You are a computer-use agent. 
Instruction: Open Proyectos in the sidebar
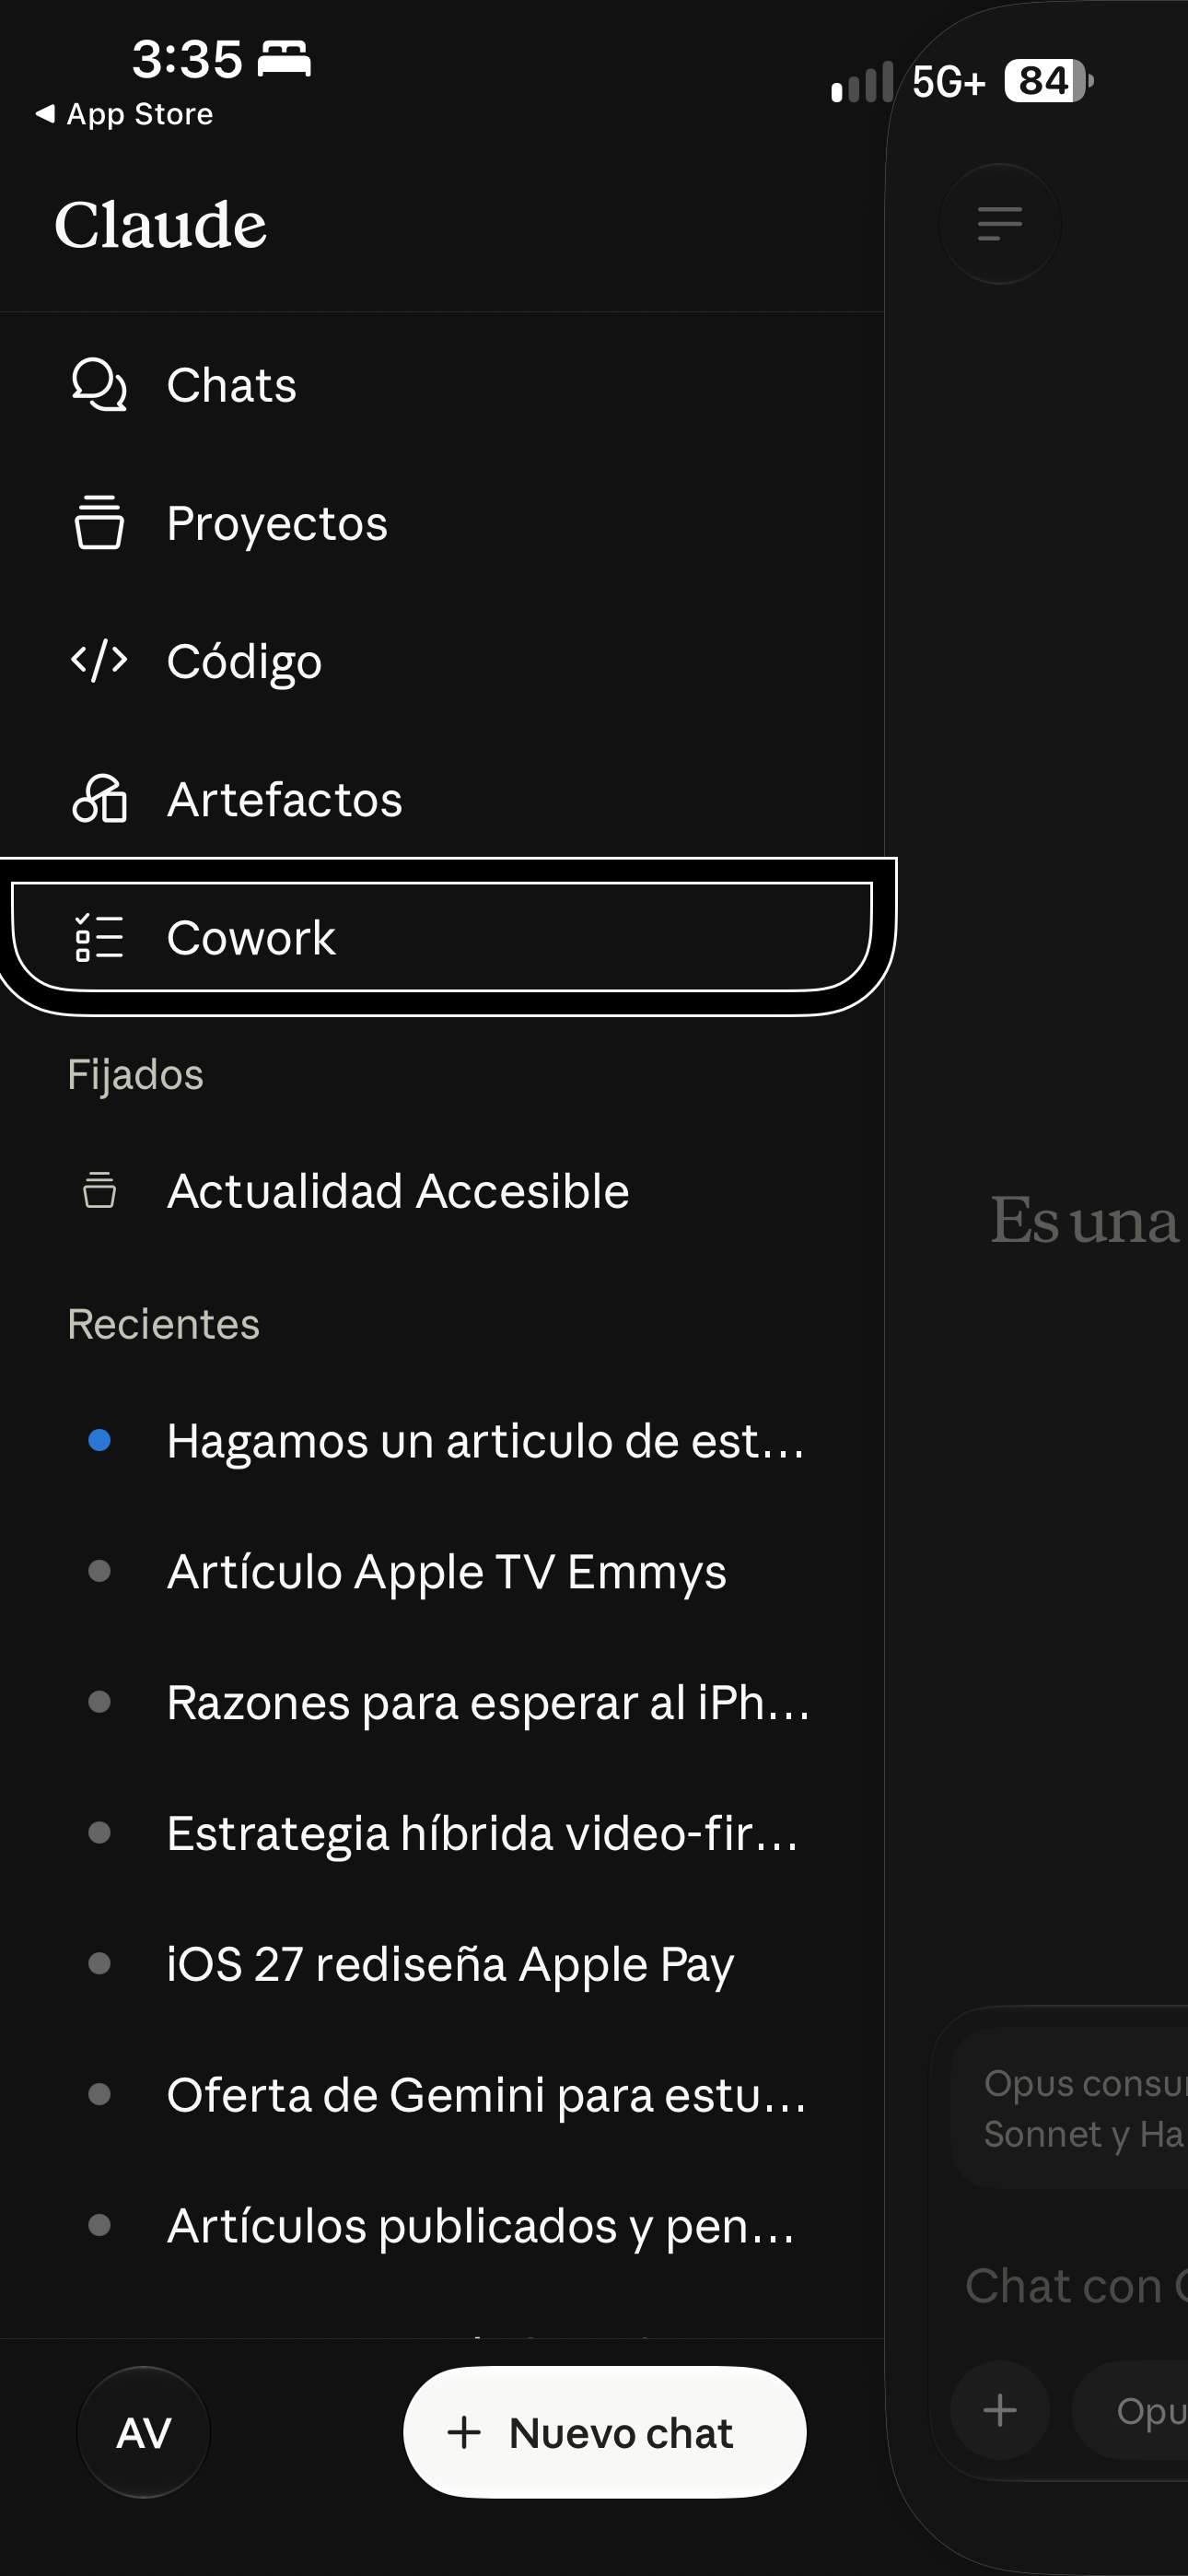pyautogui.click(x=442, y=523)
